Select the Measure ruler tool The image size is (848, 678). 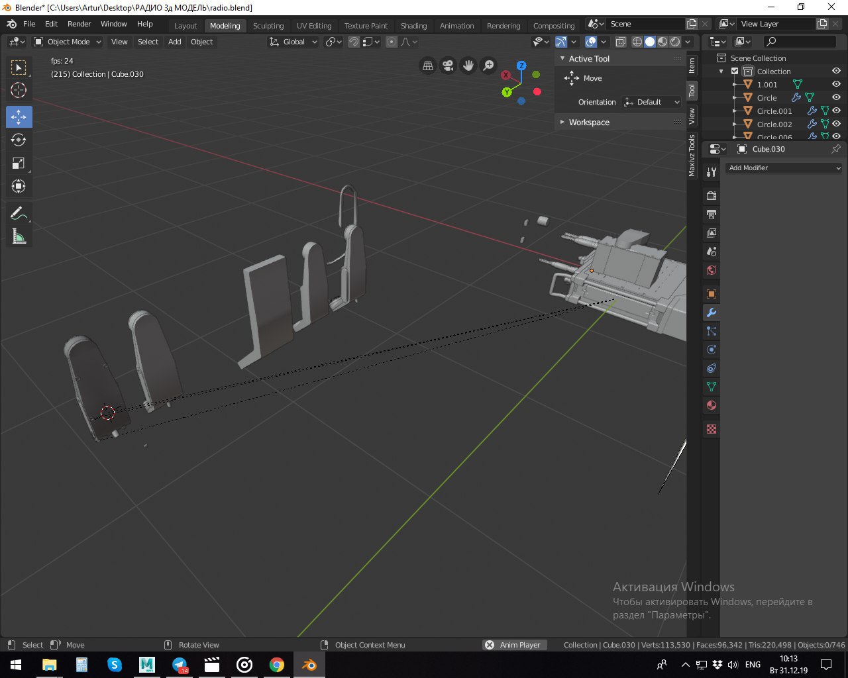tap(19, 236)
